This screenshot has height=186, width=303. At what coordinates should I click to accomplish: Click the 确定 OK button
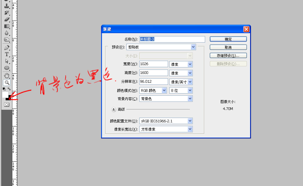[228, 39]
